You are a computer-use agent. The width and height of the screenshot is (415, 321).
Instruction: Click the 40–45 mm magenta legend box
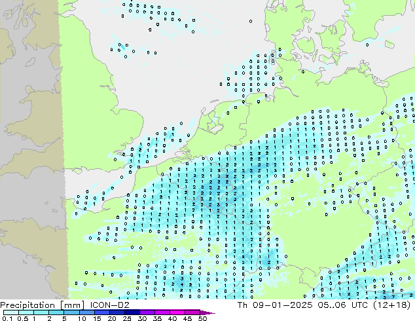coord(177,312)
